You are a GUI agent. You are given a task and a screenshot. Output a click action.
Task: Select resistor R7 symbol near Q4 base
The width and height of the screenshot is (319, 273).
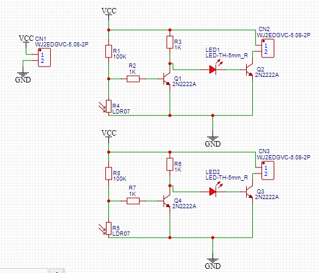133,201
